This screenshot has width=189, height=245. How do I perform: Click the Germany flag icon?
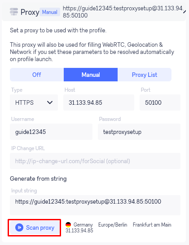[68, 225]
